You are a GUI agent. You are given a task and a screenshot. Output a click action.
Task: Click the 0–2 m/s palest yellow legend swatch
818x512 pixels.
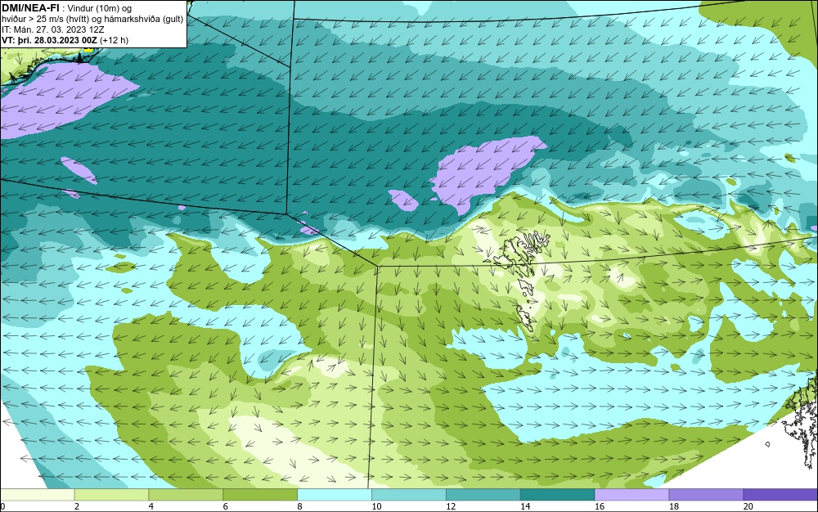coord(38,494)
